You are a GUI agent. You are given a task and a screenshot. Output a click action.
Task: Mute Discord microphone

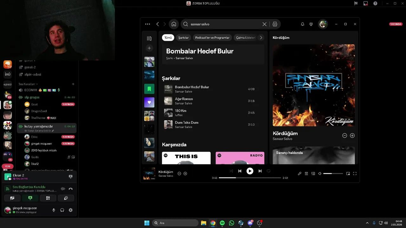tap(54, 210)
